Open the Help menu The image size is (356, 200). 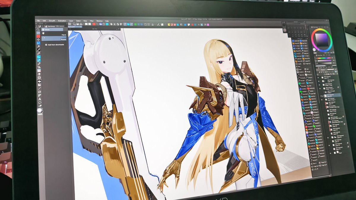107,21
